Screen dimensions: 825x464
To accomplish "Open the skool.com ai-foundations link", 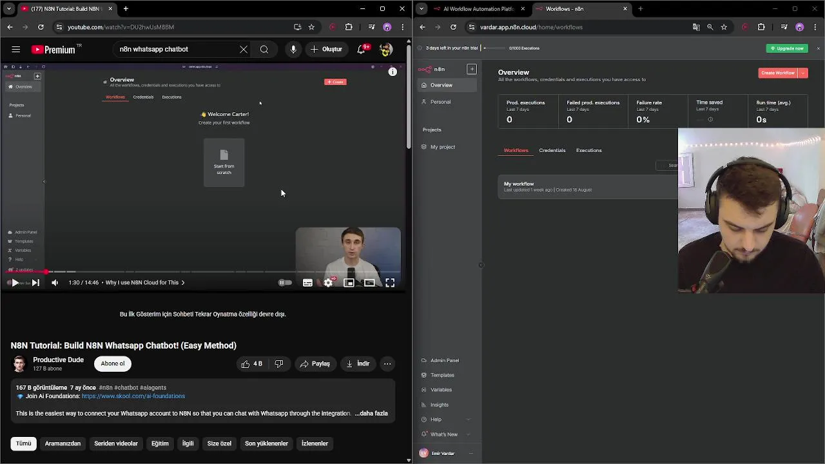I will coord(133,396).
